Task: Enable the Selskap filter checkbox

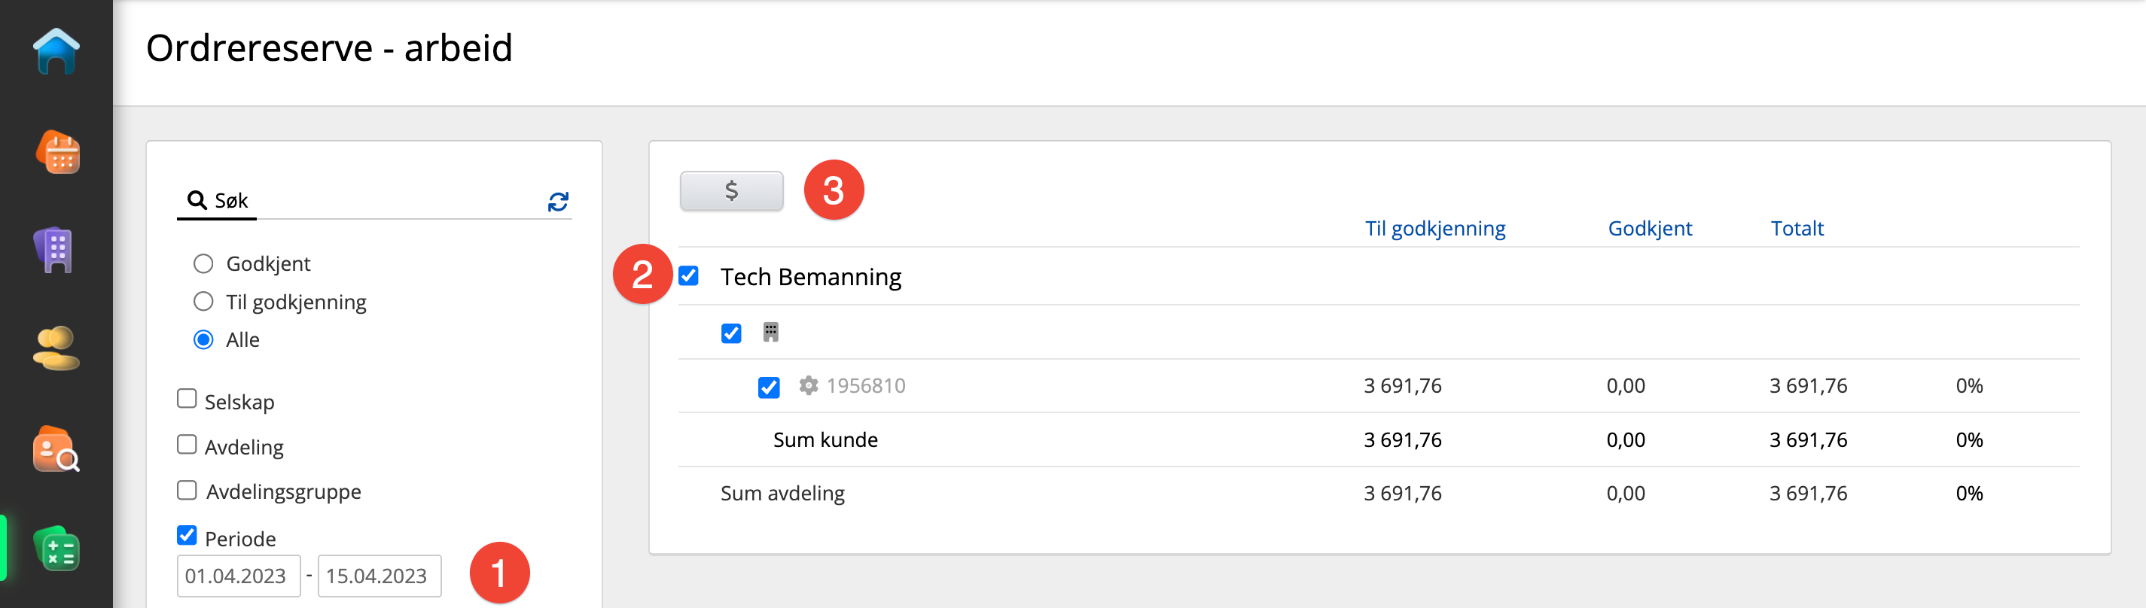Action: (x=187, y=399)
